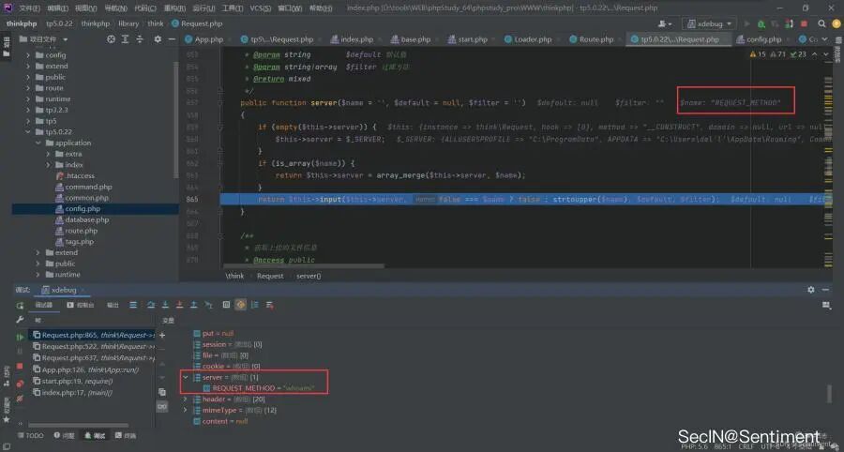
Task: Click the server() breadcrumb below editor
Action: click(309, 276)
